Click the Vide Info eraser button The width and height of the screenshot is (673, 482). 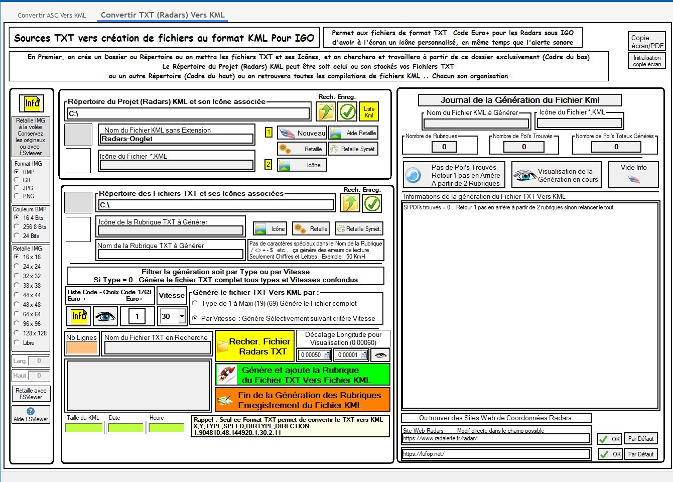pos(633,174)
